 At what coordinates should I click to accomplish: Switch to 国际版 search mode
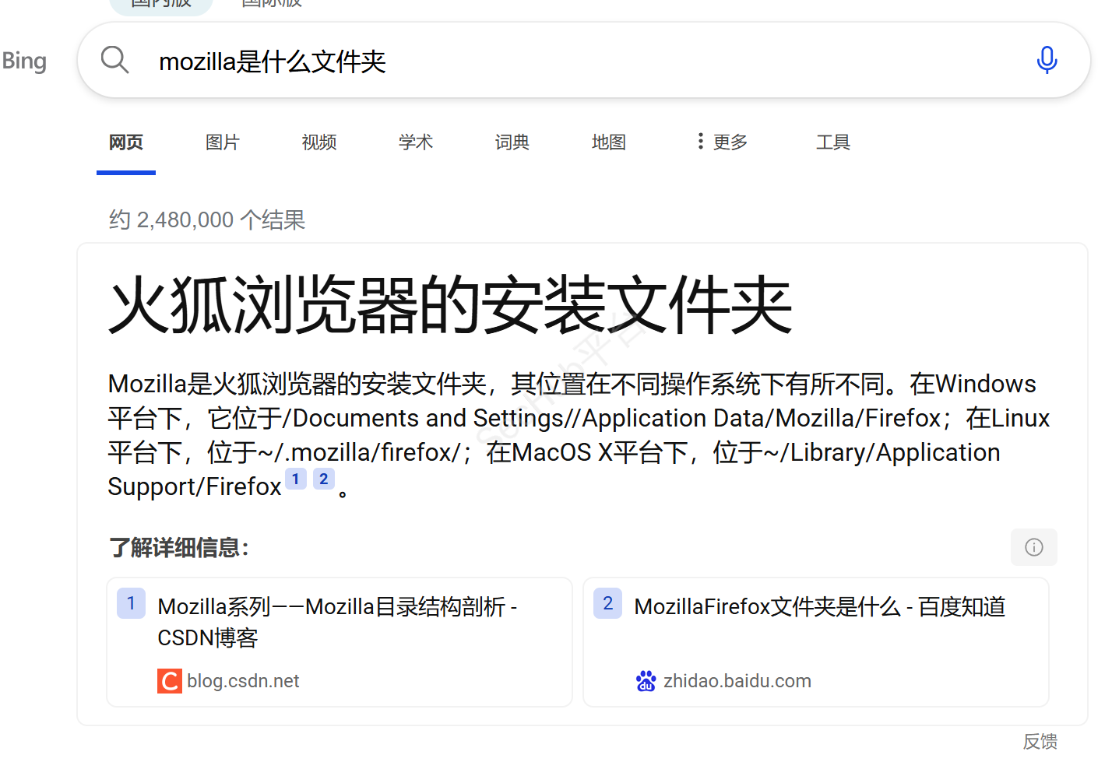(x=271, y=4)
